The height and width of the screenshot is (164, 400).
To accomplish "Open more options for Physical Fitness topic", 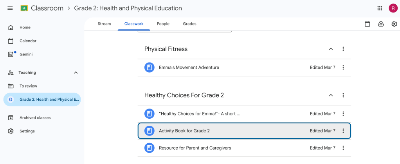I will 343,49.
